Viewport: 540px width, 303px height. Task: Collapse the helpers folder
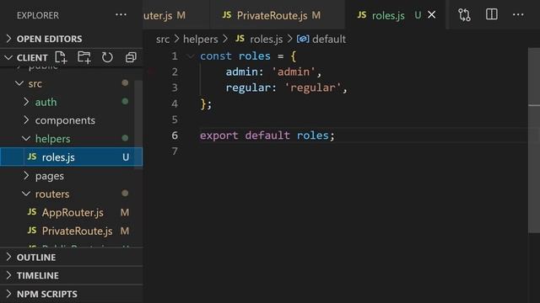click(x=26, y=138)
